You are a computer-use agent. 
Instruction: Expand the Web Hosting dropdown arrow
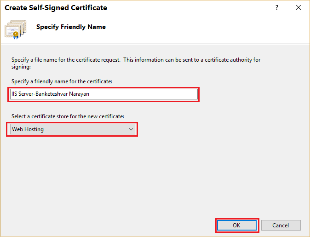point(131,129)
